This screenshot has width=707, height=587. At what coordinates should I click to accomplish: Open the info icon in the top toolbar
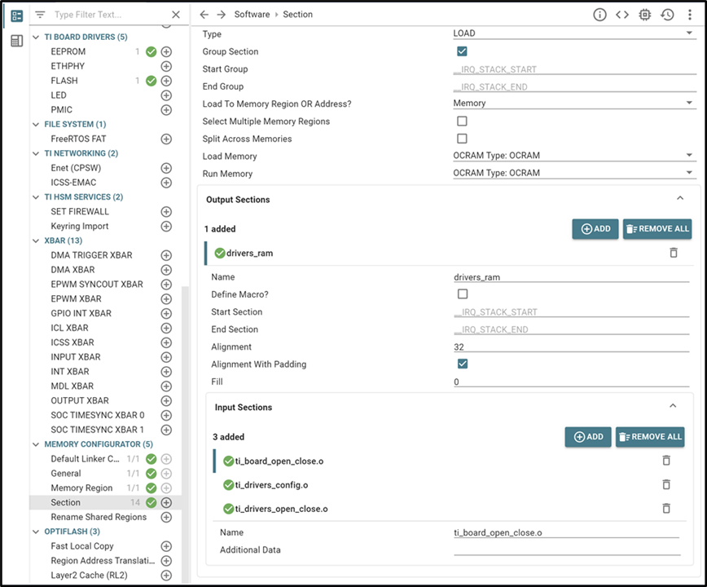coord(599,15)
